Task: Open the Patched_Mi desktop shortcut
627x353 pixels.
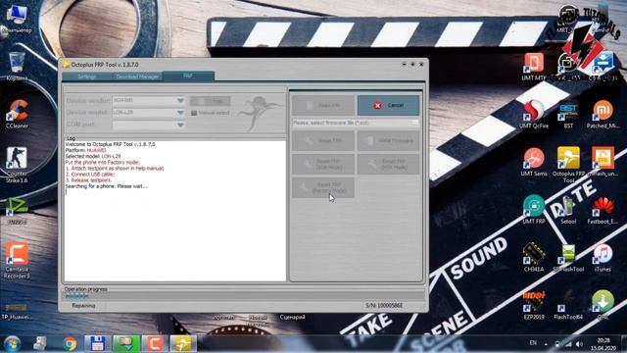Action: (603, 115)
